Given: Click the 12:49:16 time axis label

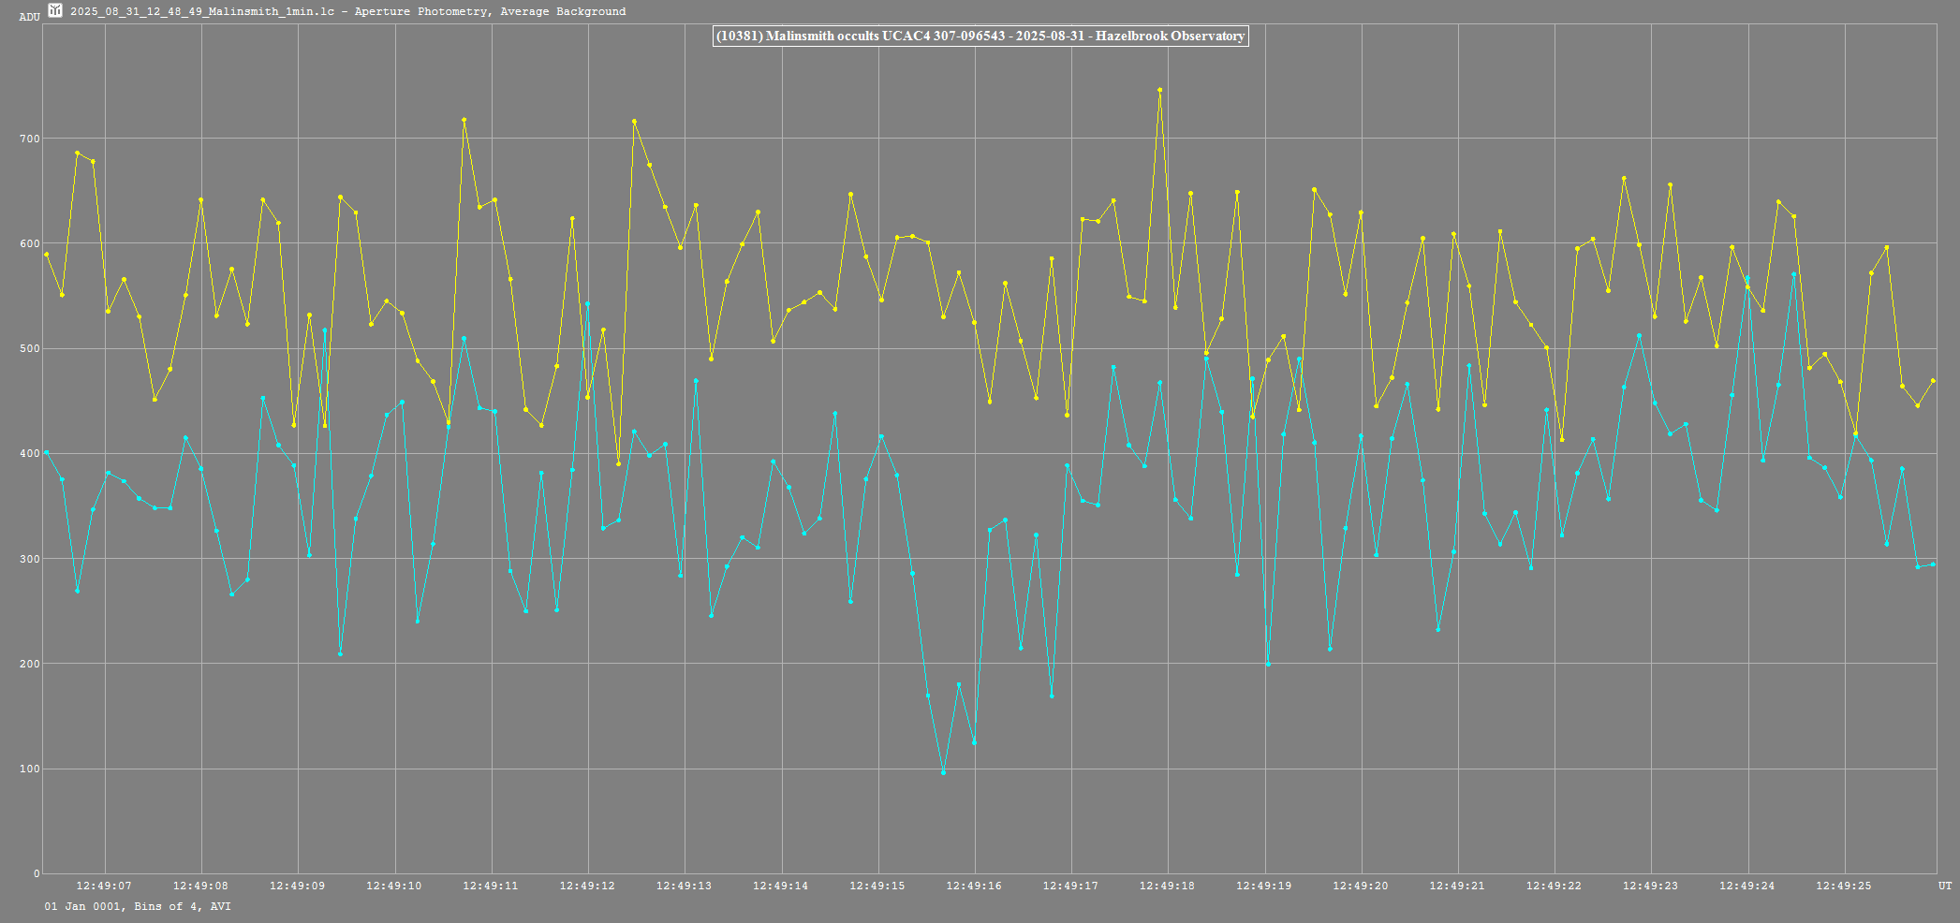Looking at the screenshot, I should point(974,886).
